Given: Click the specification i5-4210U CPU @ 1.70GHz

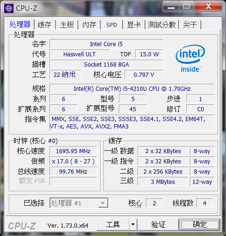Looking at the screenshot, I should pos(132,88).
